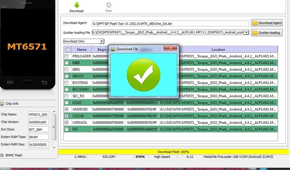
Task: Expand the Scatter-loading File path dropdown
Action: click(x=246, y=32)
